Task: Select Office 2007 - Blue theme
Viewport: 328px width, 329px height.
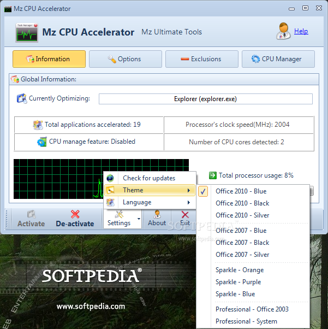Action: pos(253,231)
